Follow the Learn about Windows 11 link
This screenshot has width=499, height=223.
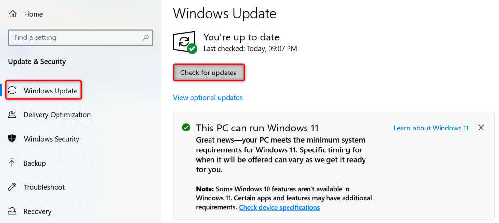tap(431, 128)
